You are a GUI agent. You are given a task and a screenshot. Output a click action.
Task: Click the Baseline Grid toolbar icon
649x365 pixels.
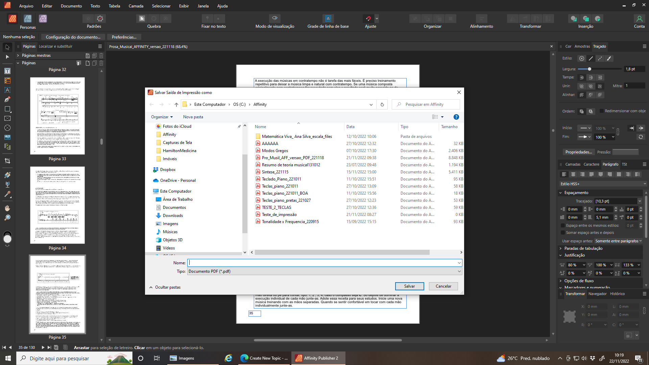pos(328,19)
